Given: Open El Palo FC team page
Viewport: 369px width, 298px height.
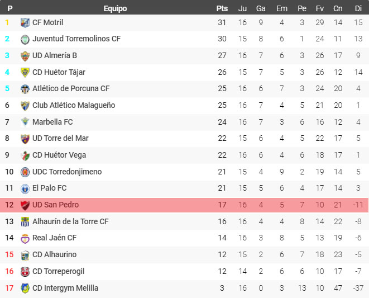Looking at the screenshot, I should [50, 188].
